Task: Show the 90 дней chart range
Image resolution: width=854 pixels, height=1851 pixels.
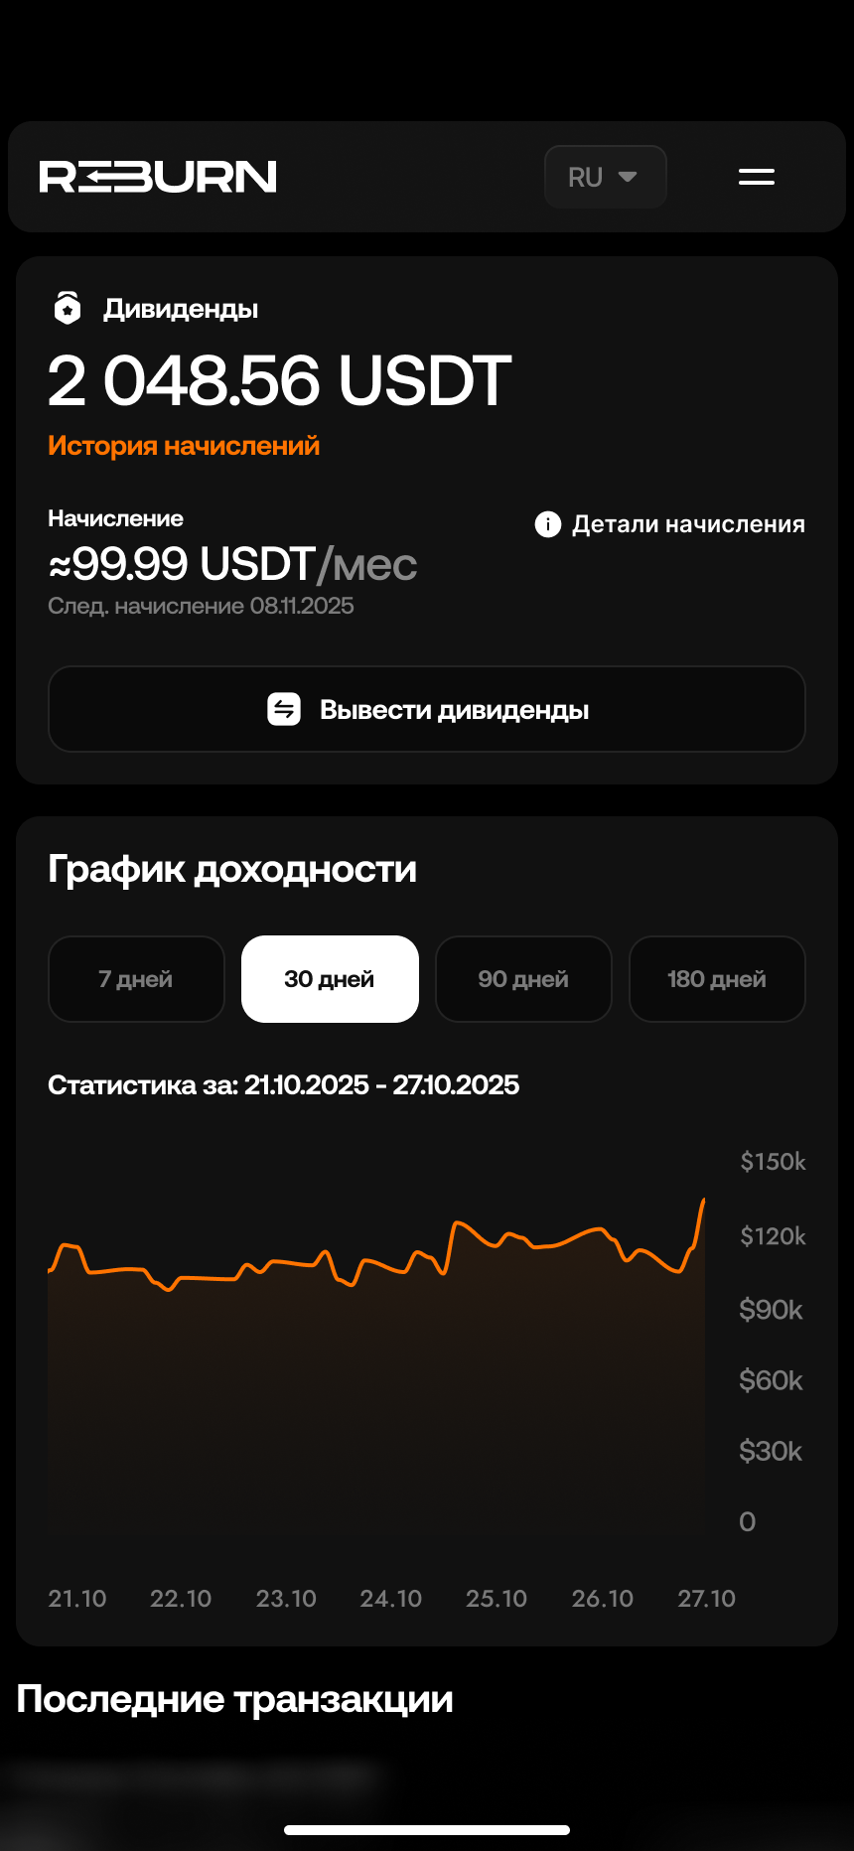Action: click(523, 979)
